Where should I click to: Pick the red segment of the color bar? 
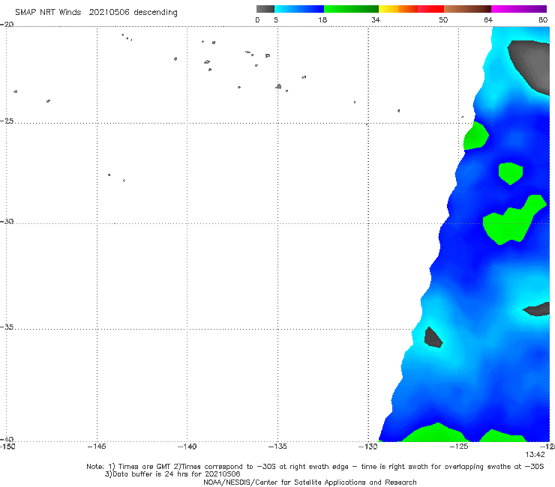(430, 9)
